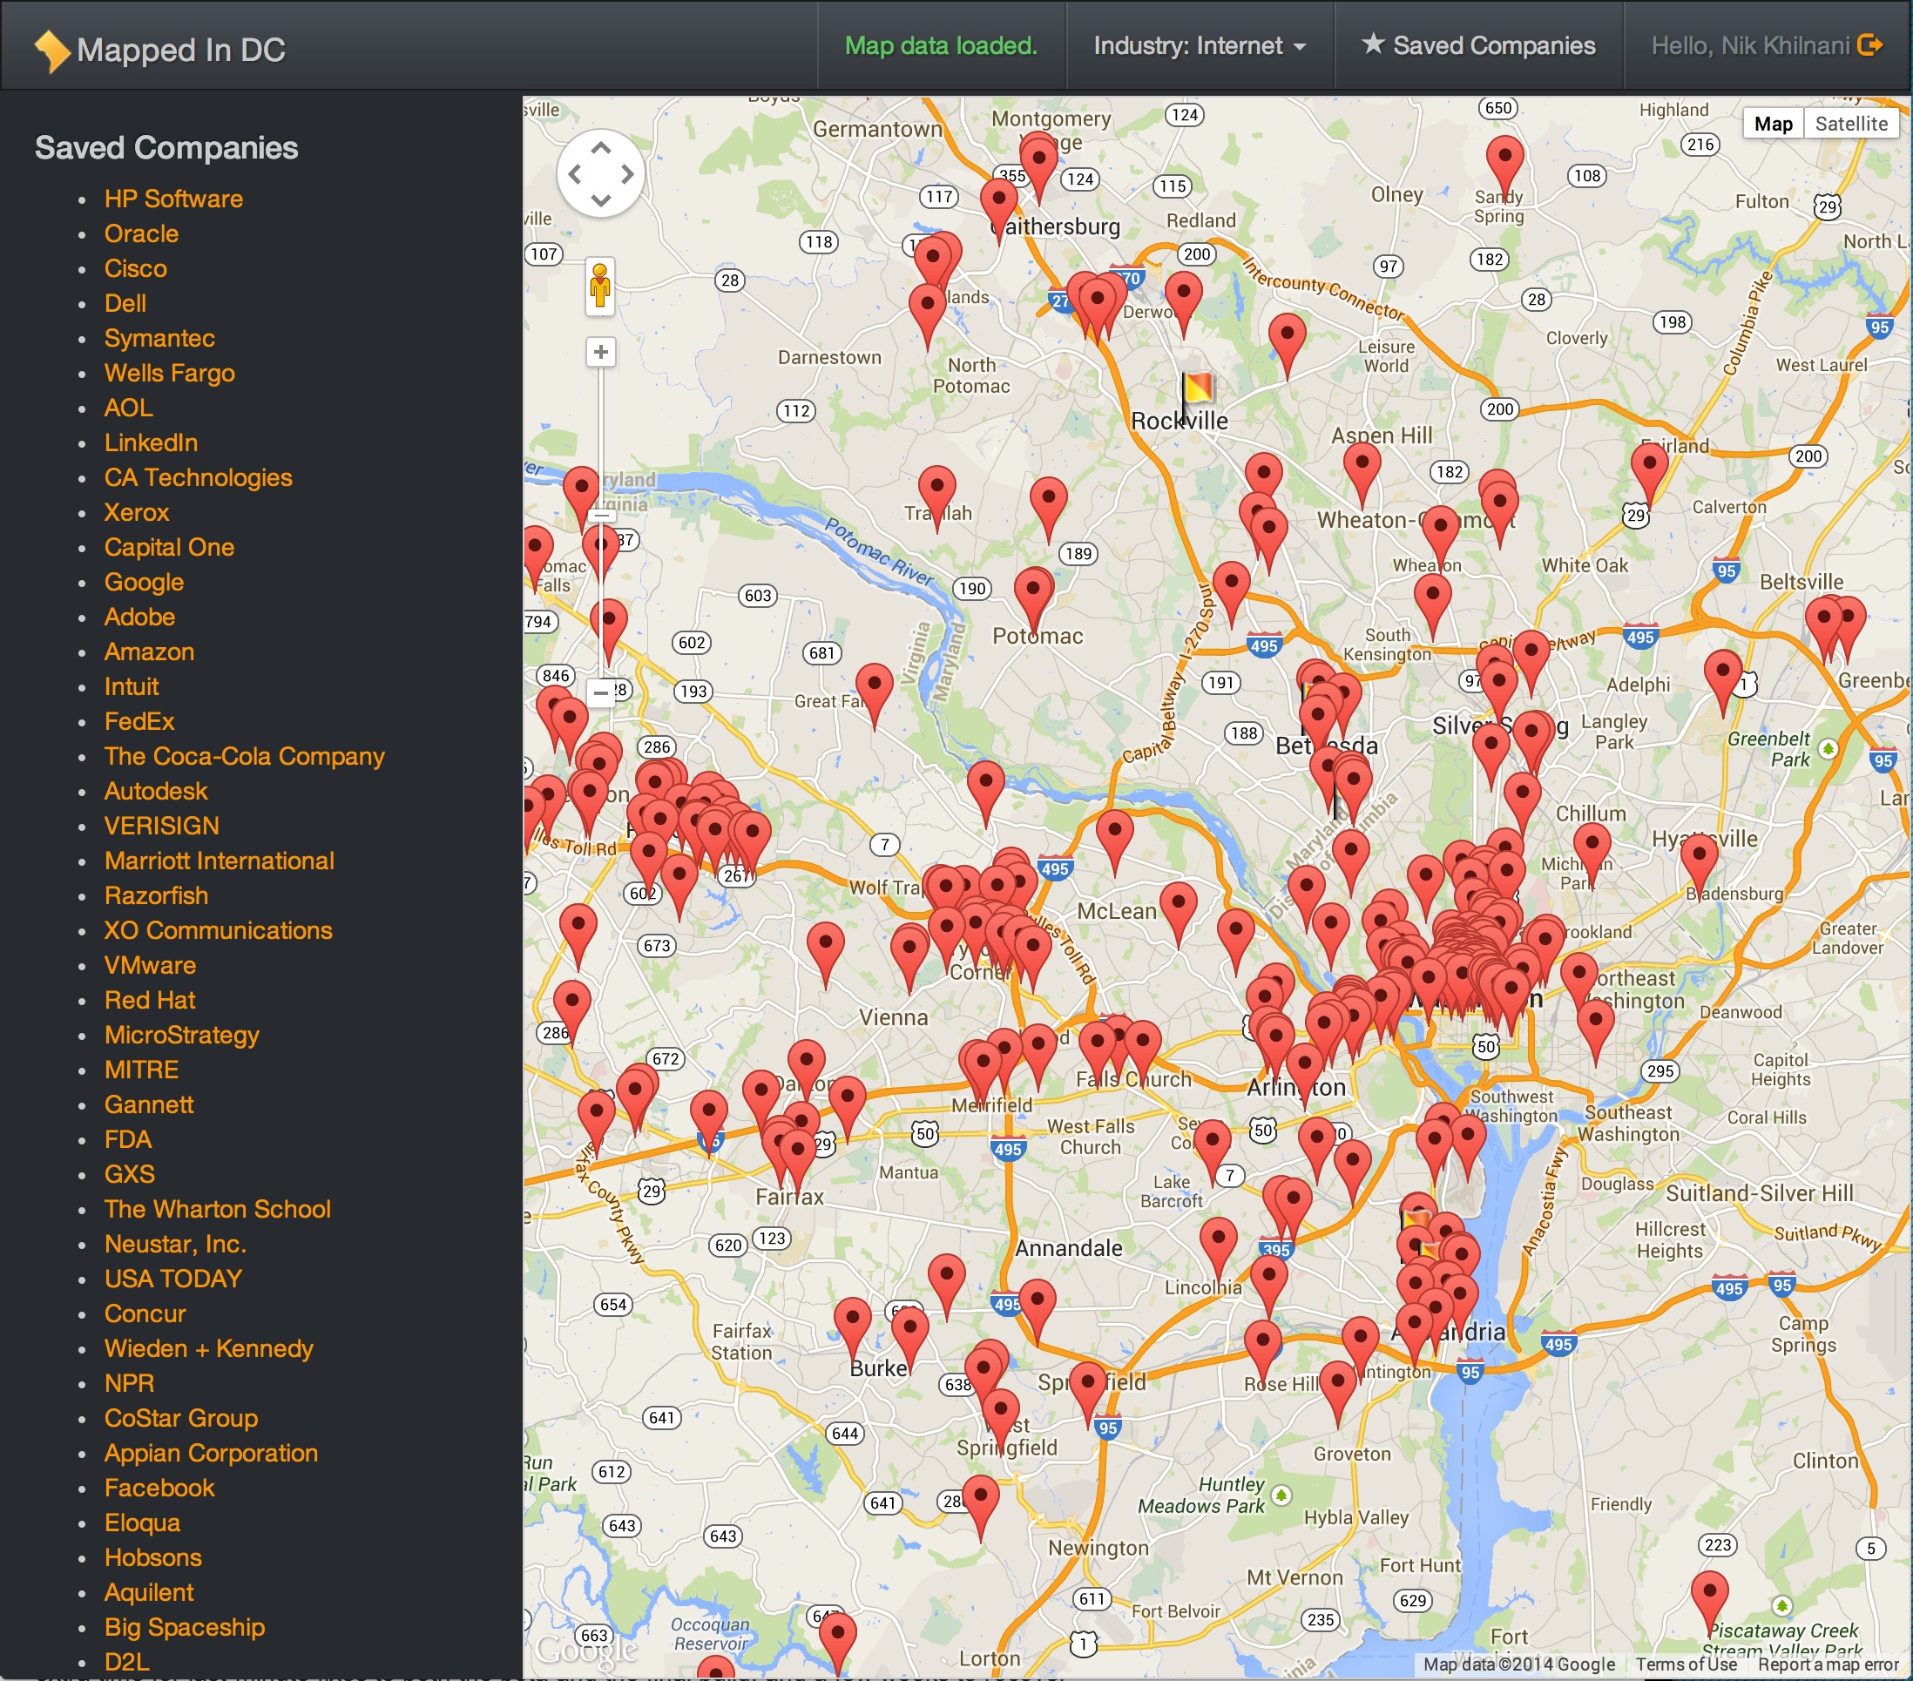Open the Industry: Internet dropdown
Image resolution: width=1913 pixels, height=1681 pixels.
(1198, 46)
